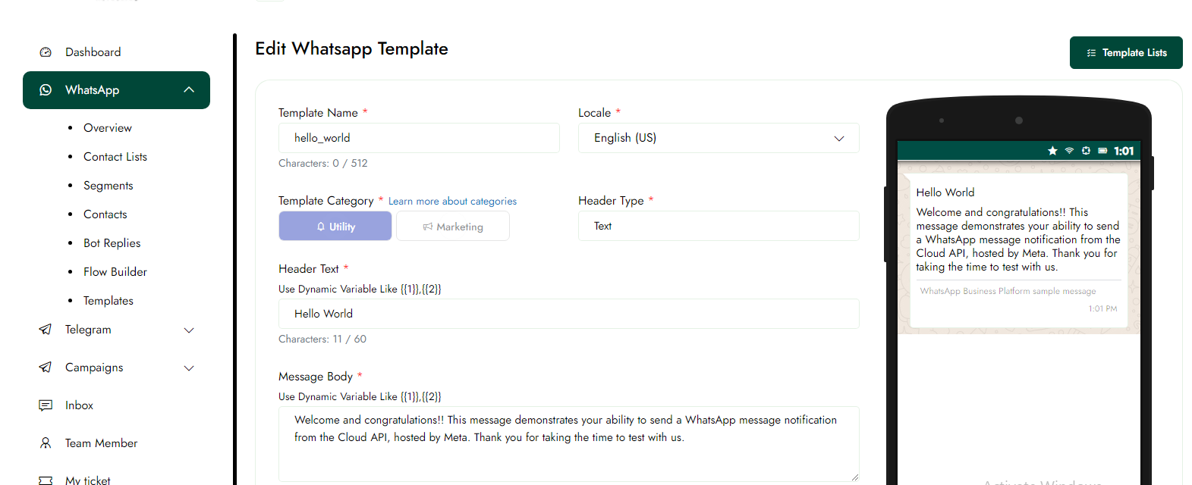
Task: Click the Campaigns send icon
Action: coord(46,368)
